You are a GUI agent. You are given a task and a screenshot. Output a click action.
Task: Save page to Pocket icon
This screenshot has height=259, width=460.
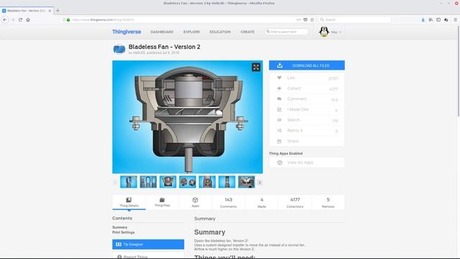coord(305,19)
